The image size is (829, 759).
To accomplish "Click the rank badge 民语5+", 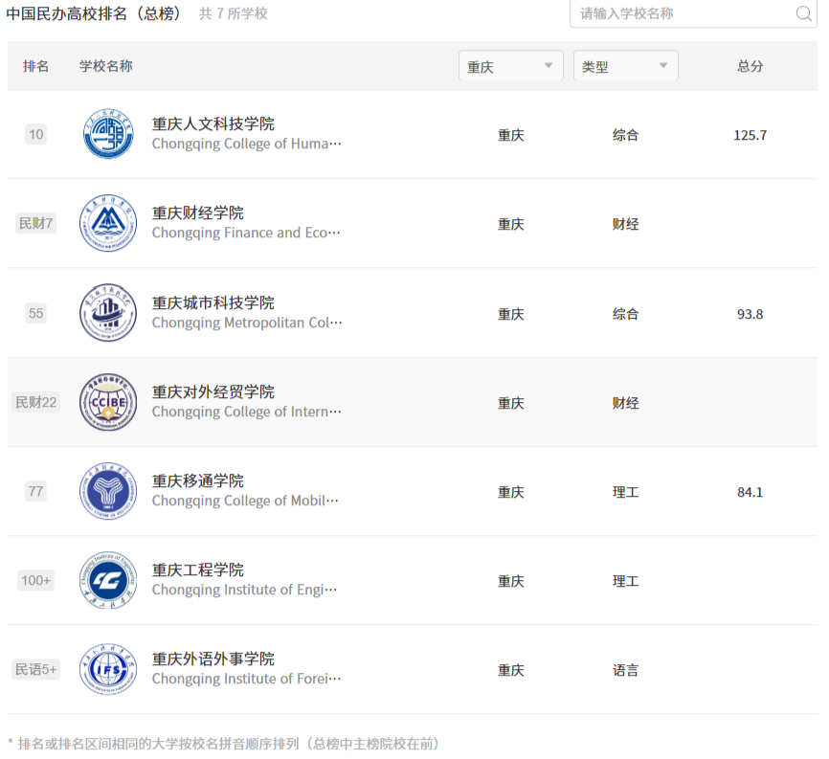I will [36, 669].
